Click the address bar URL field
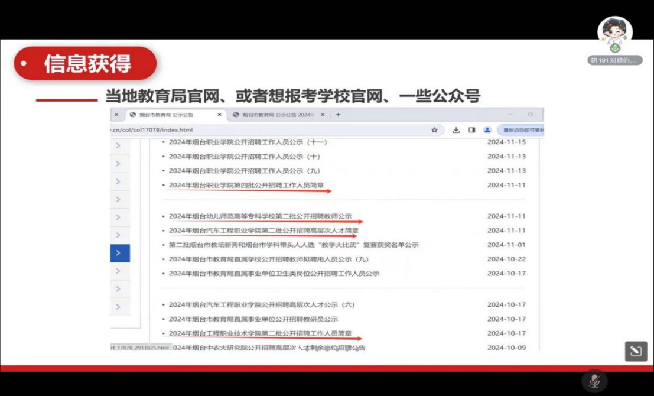 (266, 130)
